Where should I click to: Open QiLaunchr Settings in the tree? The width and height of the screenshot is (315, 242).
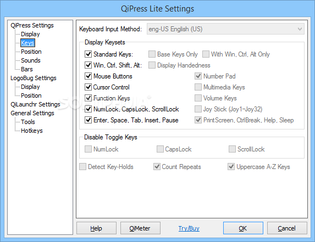(x=35, y=104)
